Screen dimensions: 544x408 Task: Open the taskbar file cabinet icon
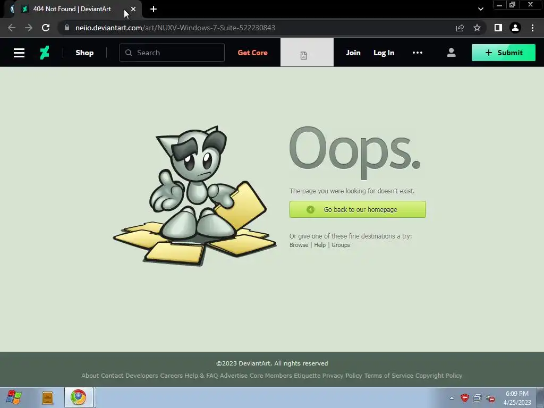coord(47,397)
